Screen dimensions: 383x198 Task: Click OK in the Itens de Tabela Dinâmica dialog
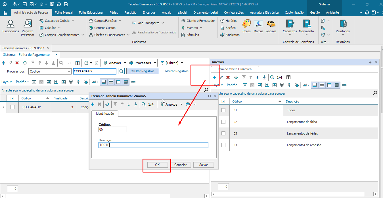[157, 165]
